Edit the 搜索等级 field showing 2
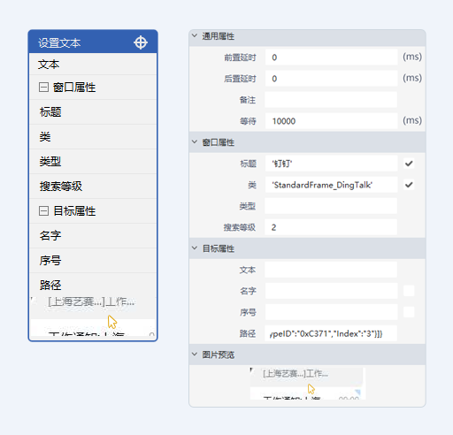 331,227
